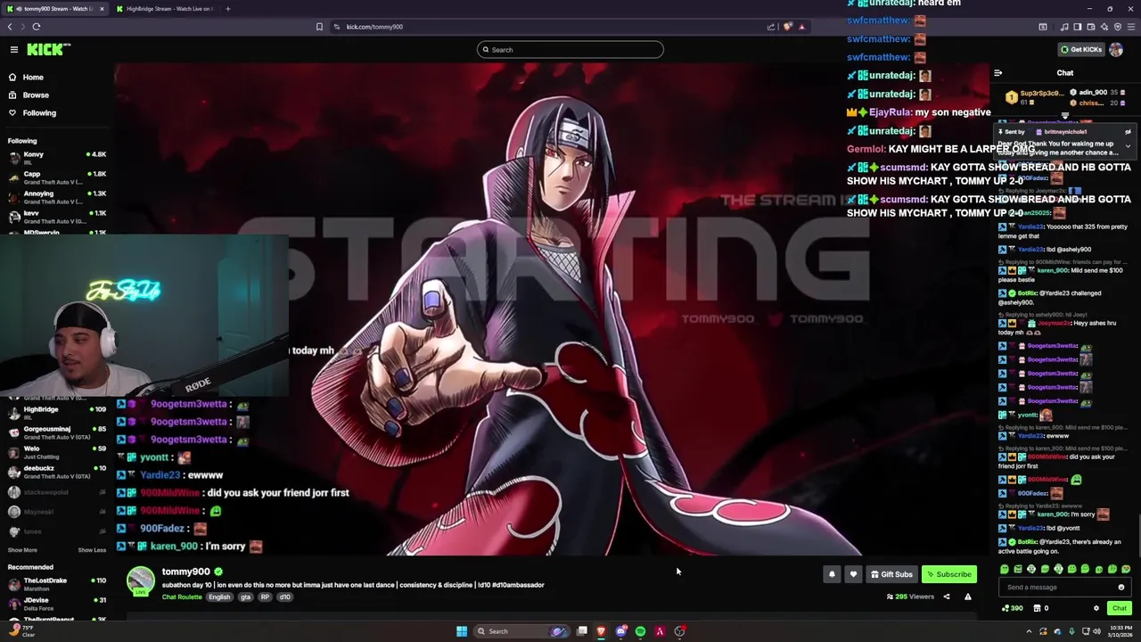The image size is (1141, 642).
Task: Open the Kick hamburger menu
Action: coord(13,50)
